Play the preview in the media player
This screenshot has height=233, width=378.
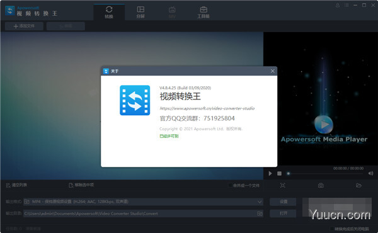point(270,173)
